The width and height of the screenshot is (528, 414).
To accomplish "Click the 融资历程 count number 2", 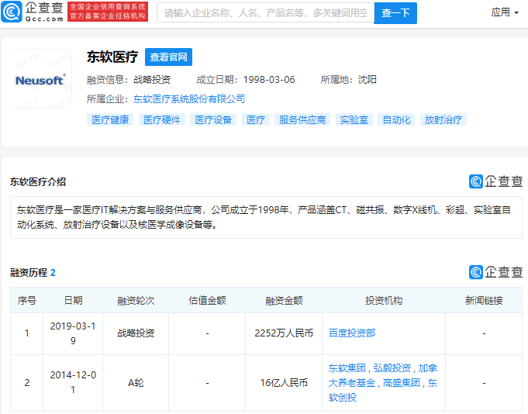I will tap(53, 272).
